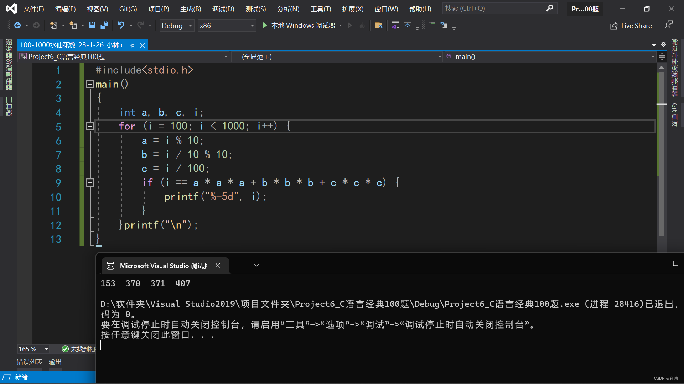Click the navigate backward arrow icon
684x384 pixels.
[x=17, y=25]
